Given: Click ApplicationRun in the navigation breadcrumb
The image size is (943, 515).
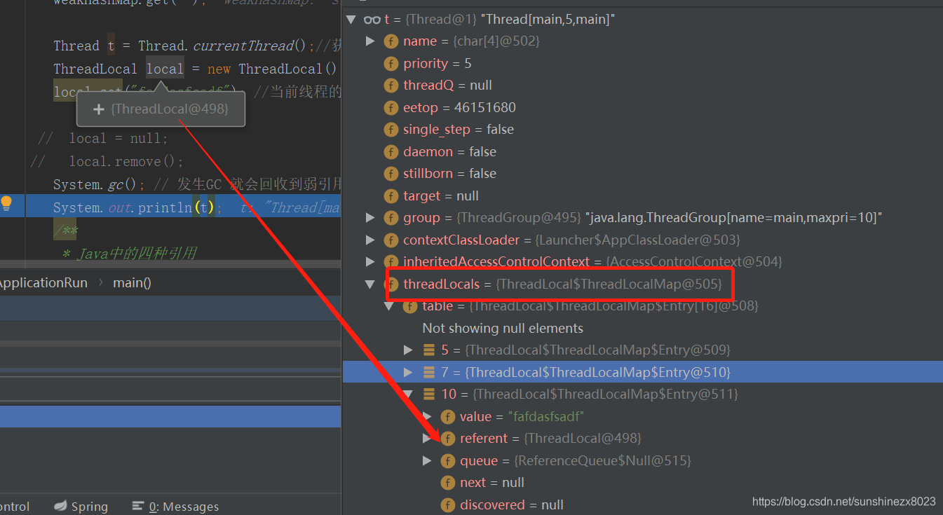Looking at the screenshot, I should (x=43, y=282).
